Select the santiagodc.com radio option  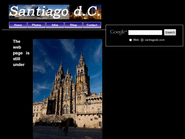142,40
